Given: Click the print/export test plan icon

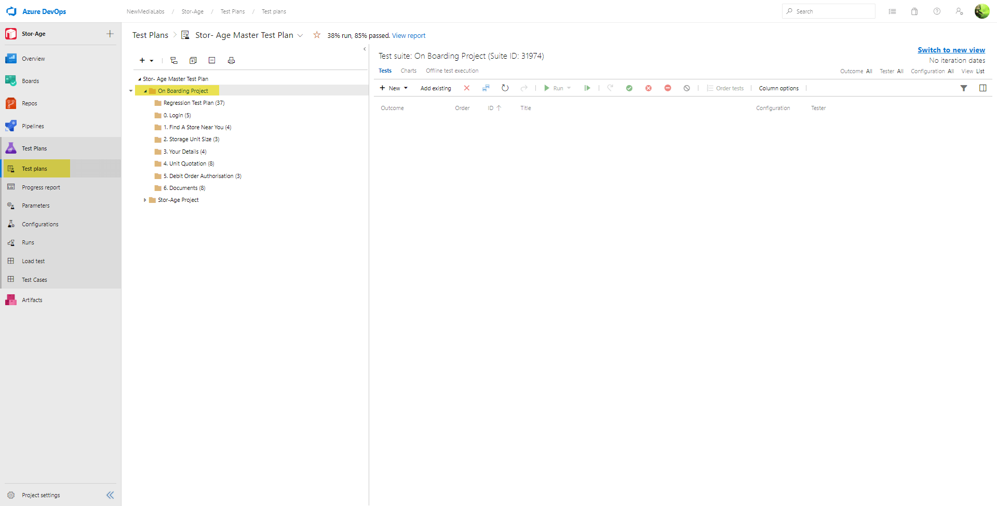Looking at the screenshot, I should tap(231, 61).
